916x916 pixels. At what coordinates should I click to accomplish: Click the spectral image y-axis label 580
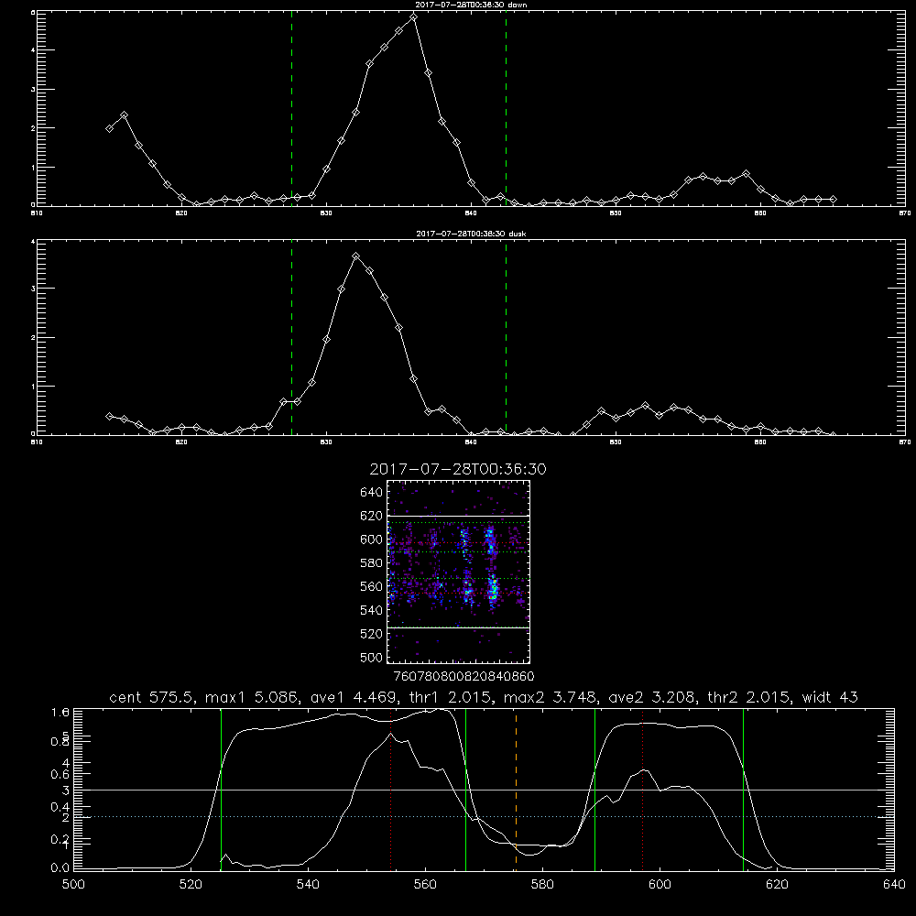click(x=372, y=563)
